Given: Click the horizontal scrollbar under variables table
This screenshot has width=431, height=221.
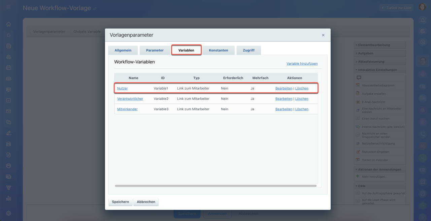Looking at the screenshot, I should [215, 186].
